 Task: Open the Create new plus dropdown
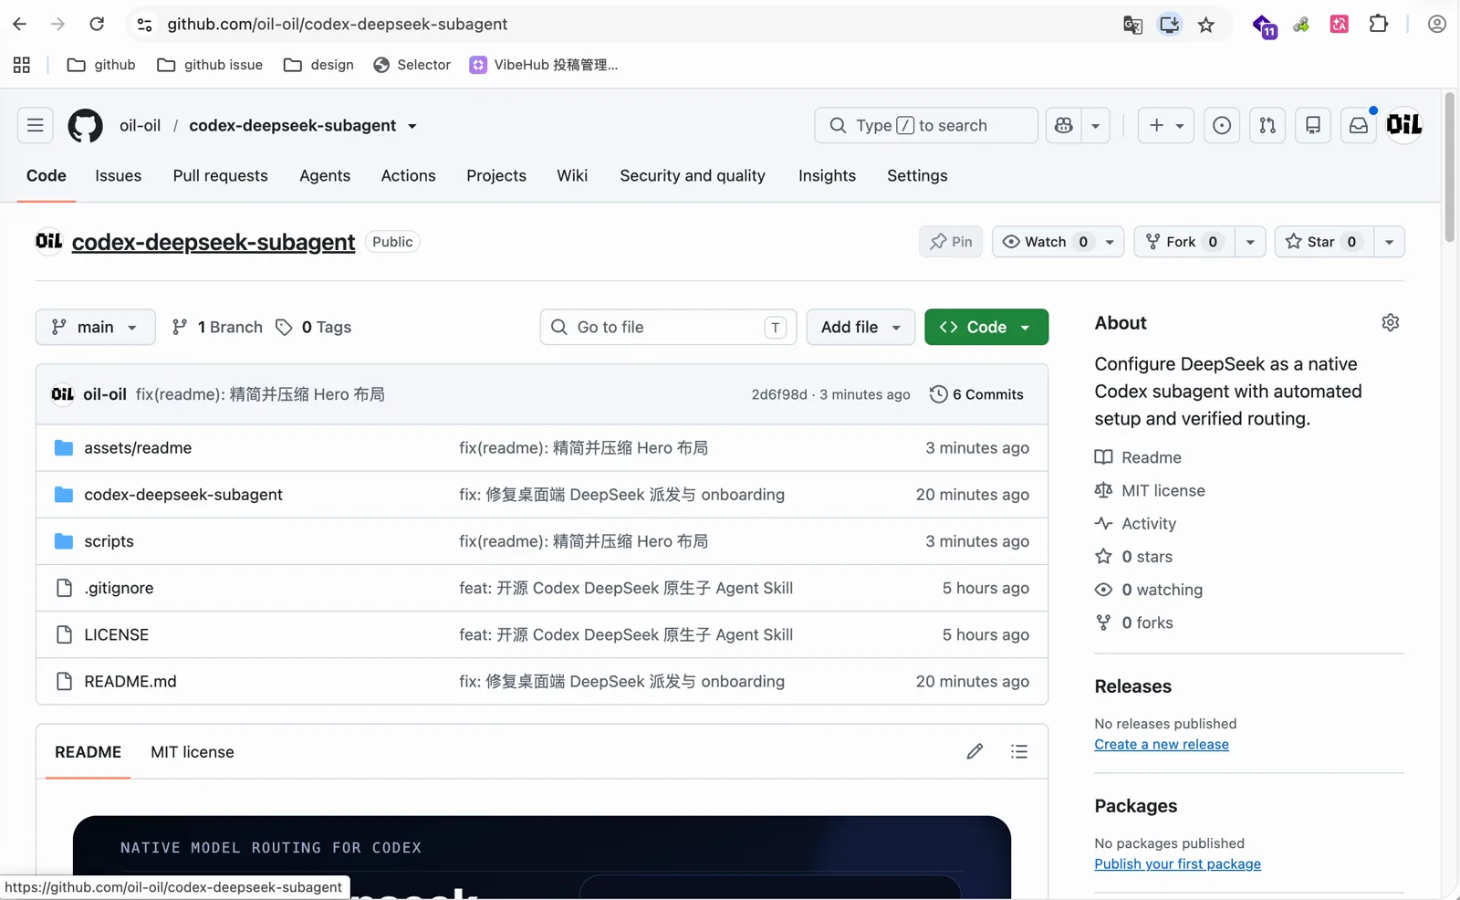click(1166, 125)
